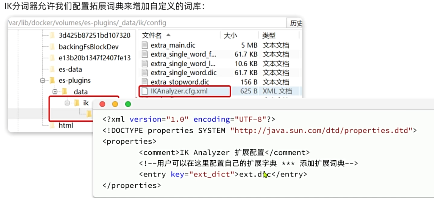Click the red close dot on code window
The height and width of the screenshot is (198, 434).
coord(102,104)
